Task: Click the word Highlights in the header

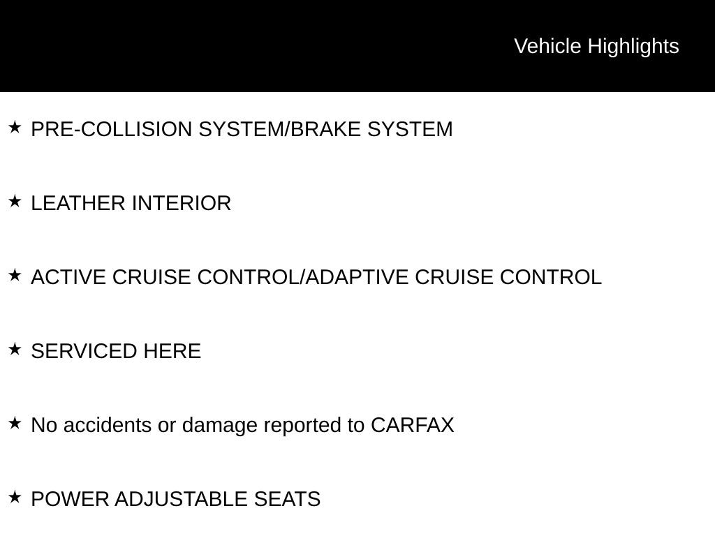Action: (x=633, y=47)
